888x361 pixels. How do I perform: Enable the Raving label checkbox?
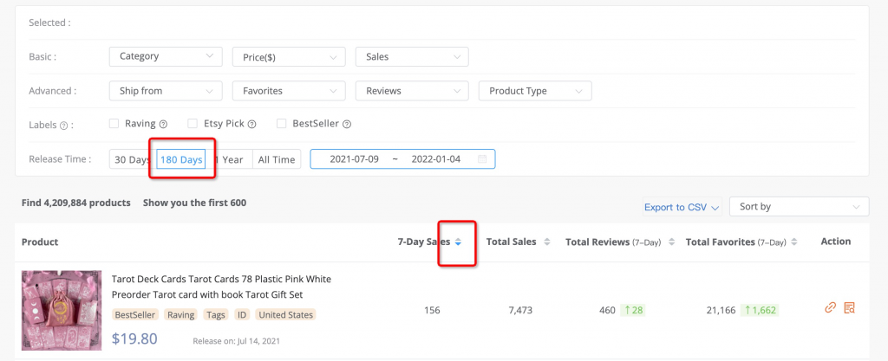[114, 124]
